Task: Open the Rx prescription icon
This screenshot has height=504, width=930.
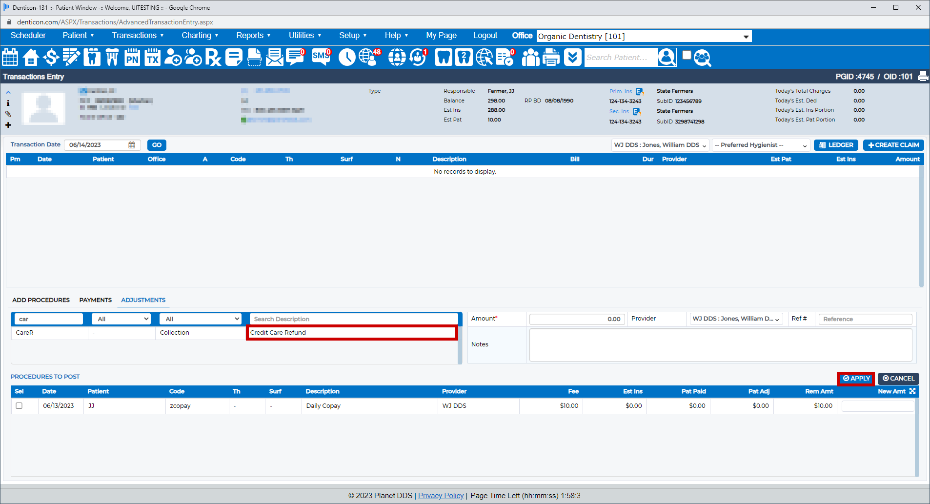Action: pyautogui.click(x=213, y=58)
